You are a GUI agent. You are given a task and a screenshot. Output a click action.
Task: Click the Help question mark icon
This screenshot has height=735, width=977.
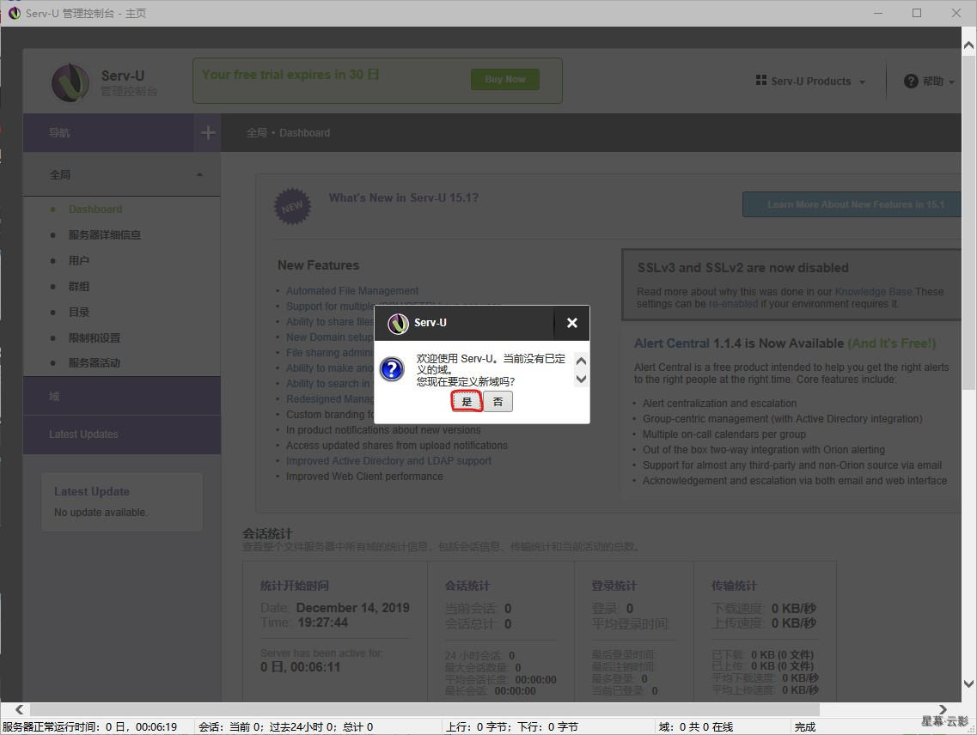(x=911, y=81)
